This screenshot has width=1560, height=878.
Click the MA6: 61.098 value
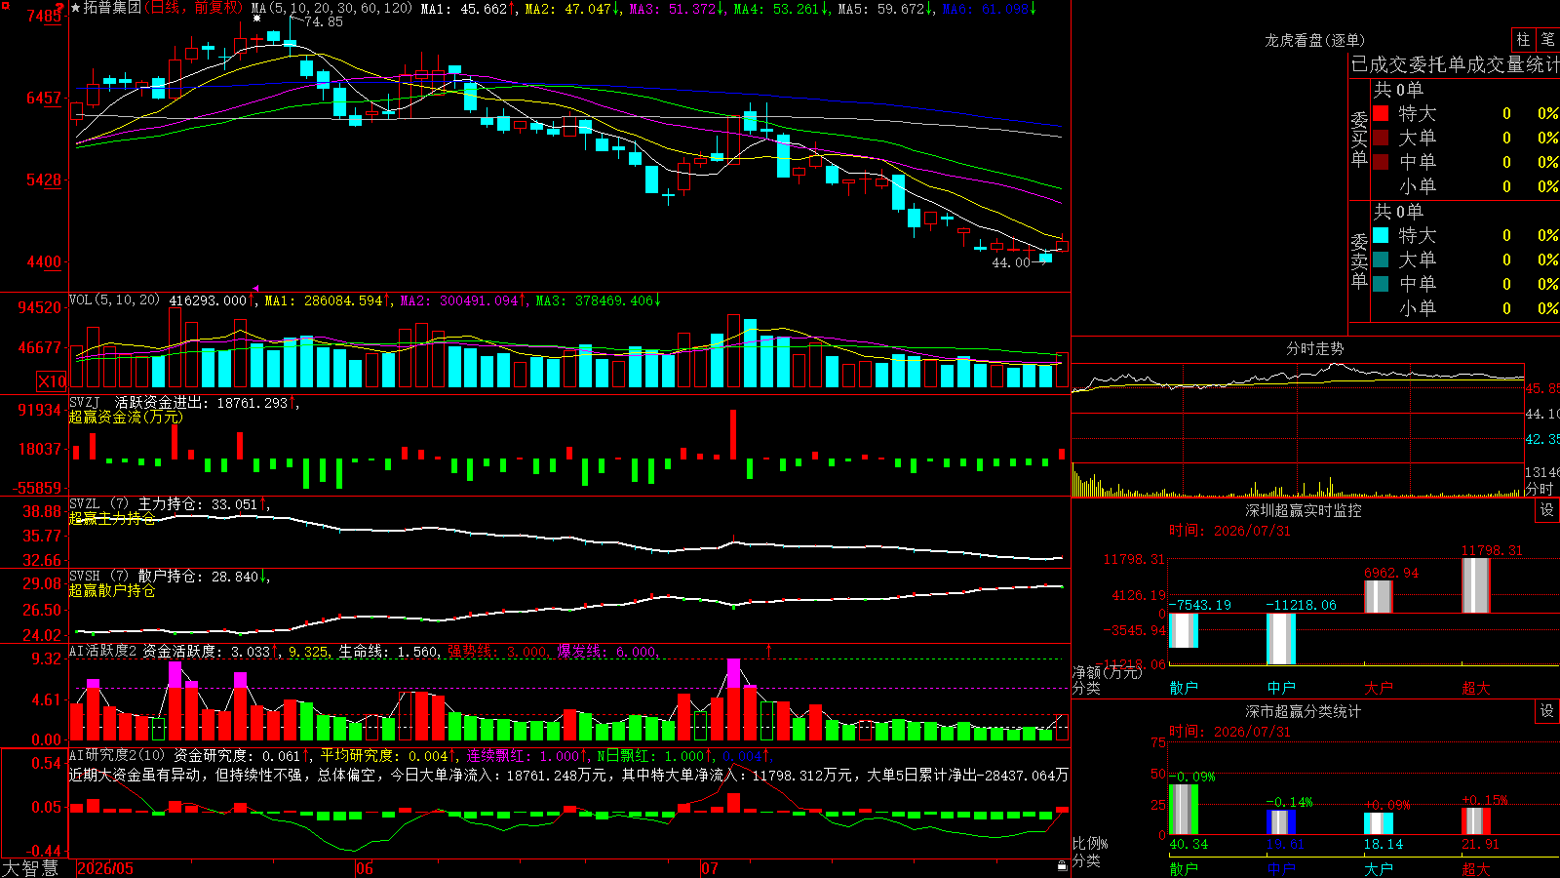point(990,8)
